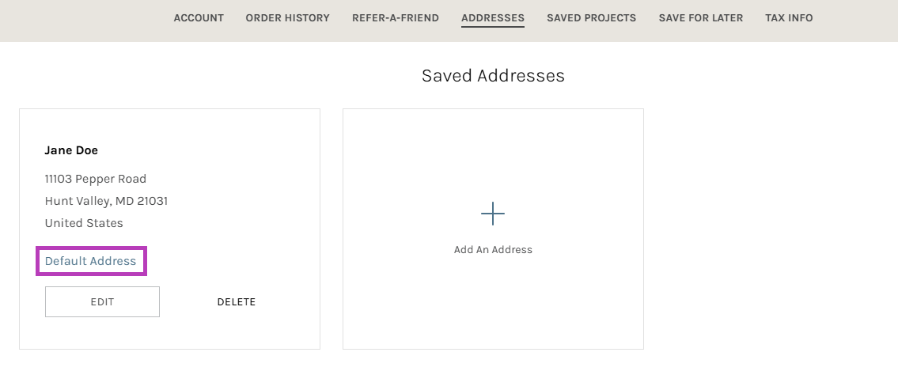Open the Tax Info tab
Viewport: 898px width, 371px height.
(789, 17)
